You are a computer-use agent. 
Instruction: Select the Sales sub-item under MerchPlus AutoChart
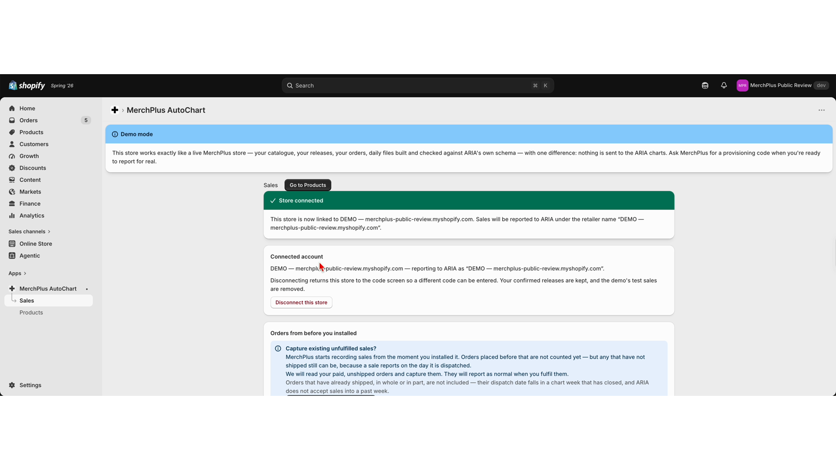[x=49, y=301]
